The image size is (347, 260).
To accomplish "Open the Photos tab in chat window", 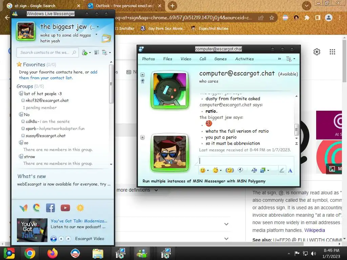I will click(148, 59).
